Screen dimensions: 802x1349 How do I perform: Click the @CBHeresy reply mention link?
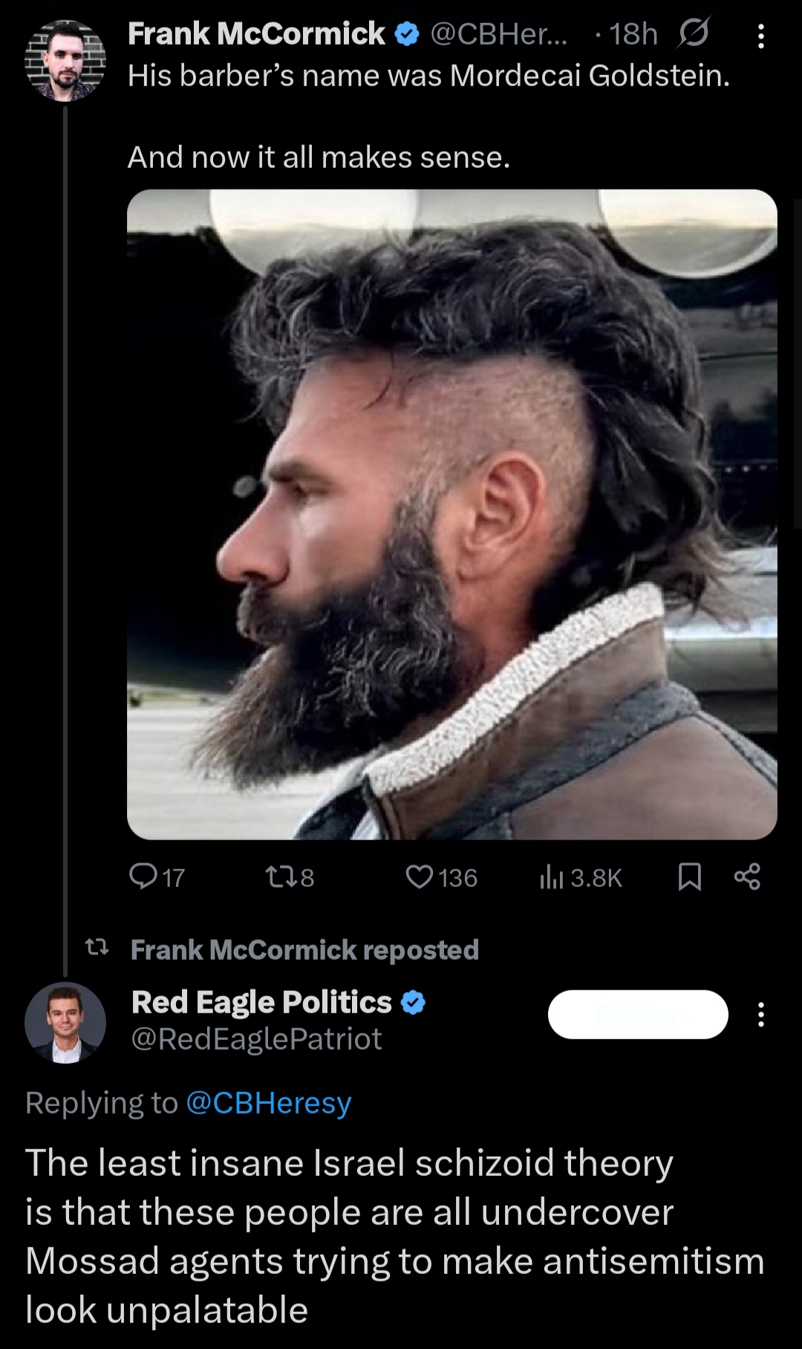(269, 1103)
